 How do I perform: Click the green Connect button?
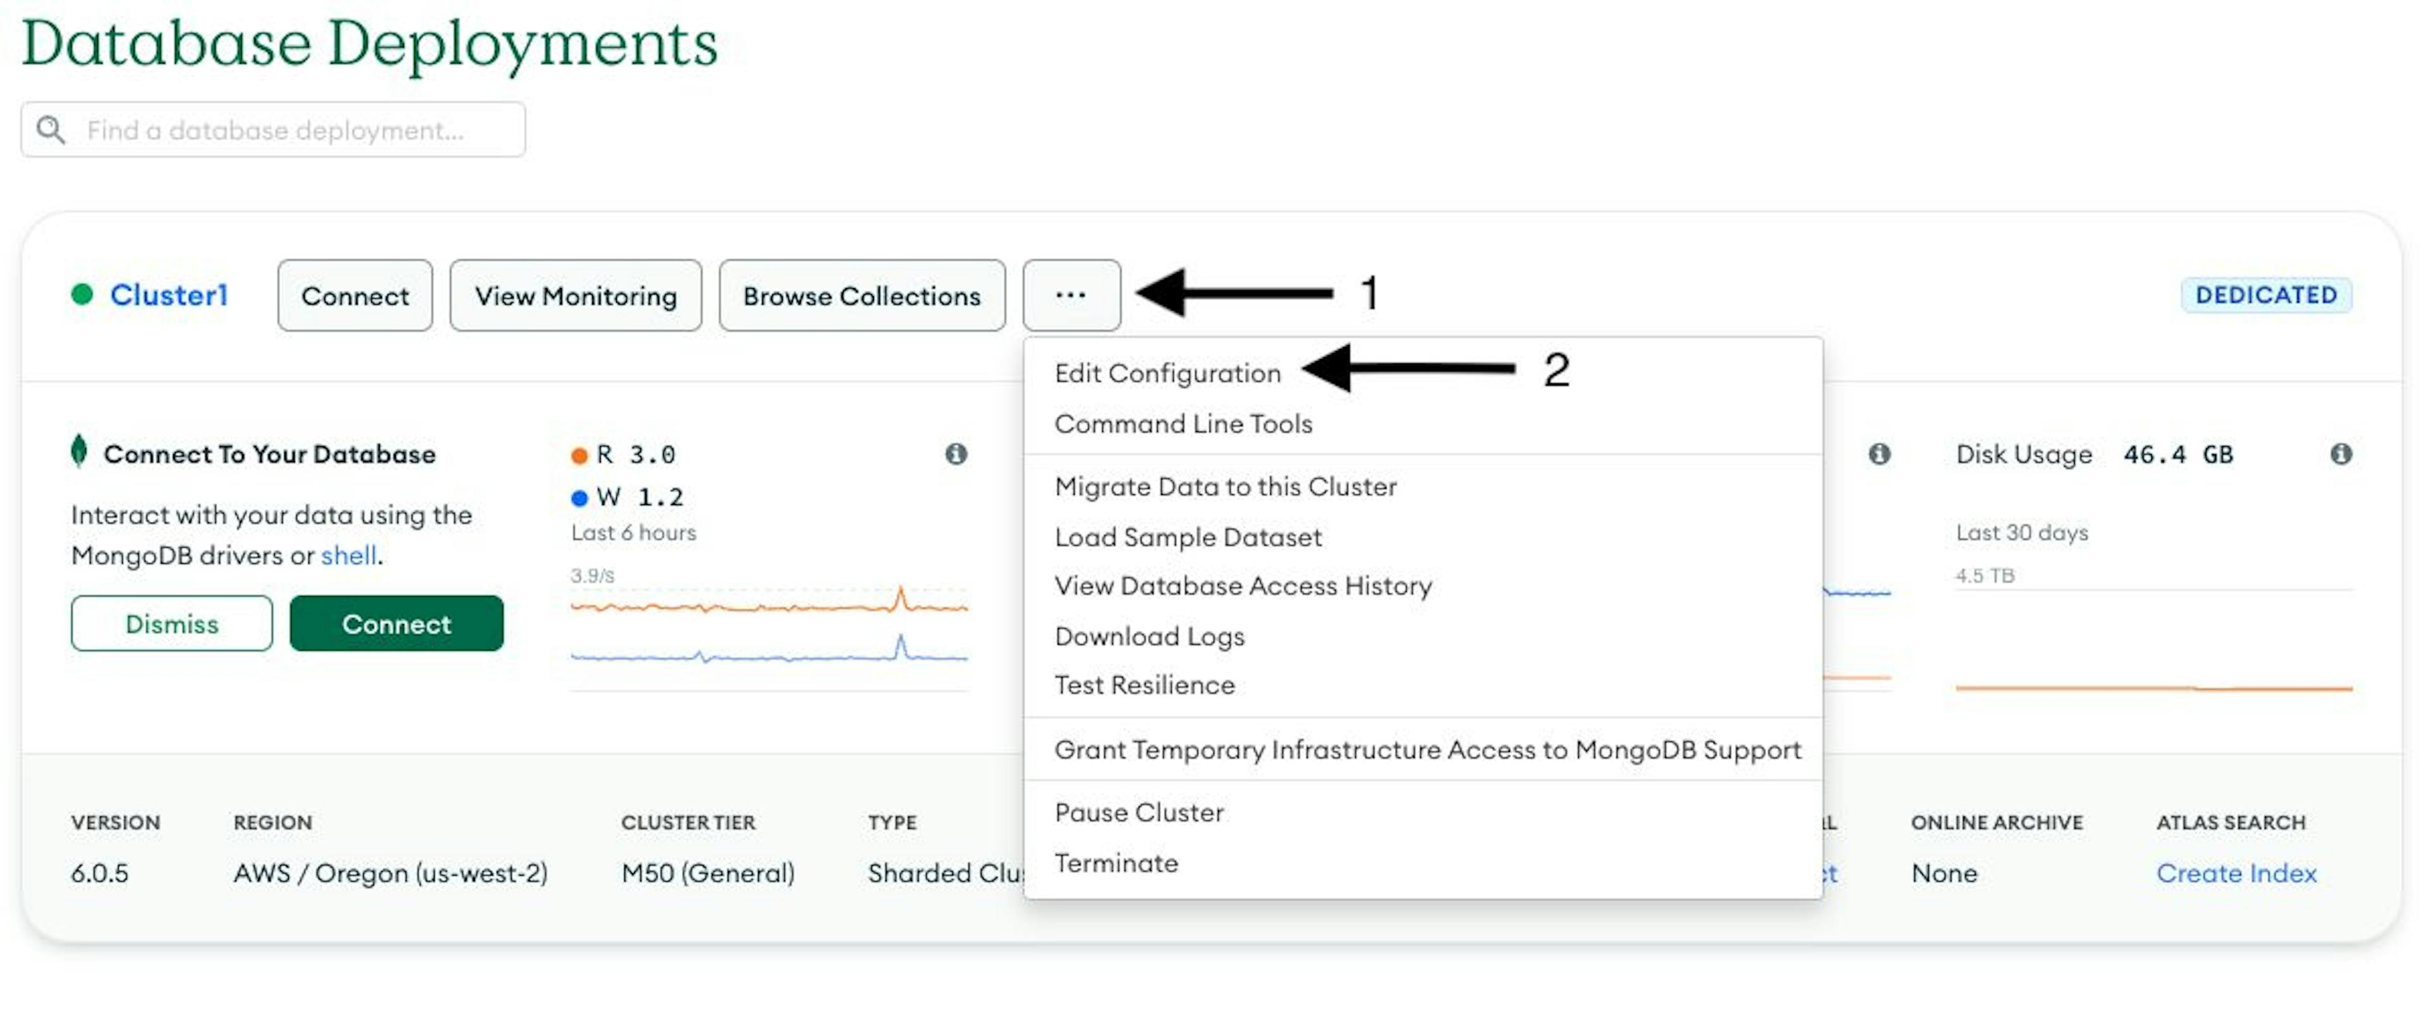coord(396,624)
